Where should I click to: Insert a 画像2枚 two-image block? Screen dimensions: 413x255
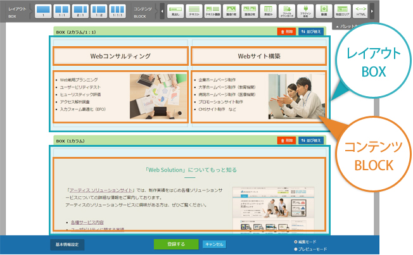coord(250,11)
